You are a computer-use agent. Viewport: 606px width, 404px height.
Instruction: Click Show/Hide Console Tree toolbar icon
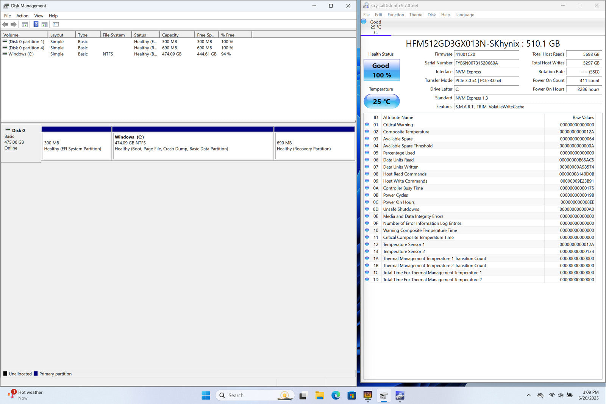click(x=25, y=24)
